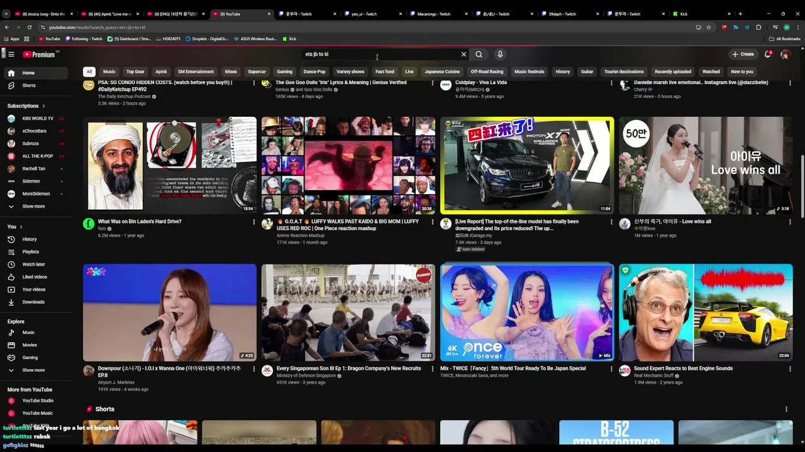Open the ASUS Wireless Router bookmark
Screen dimensions: 805x452
255,39
